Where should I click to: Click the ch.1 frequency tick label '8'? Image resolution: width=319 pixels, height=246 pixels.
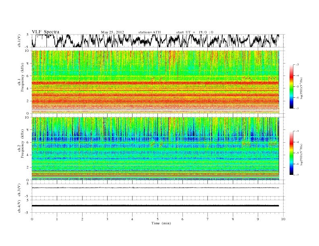click(x=28, y=64)
